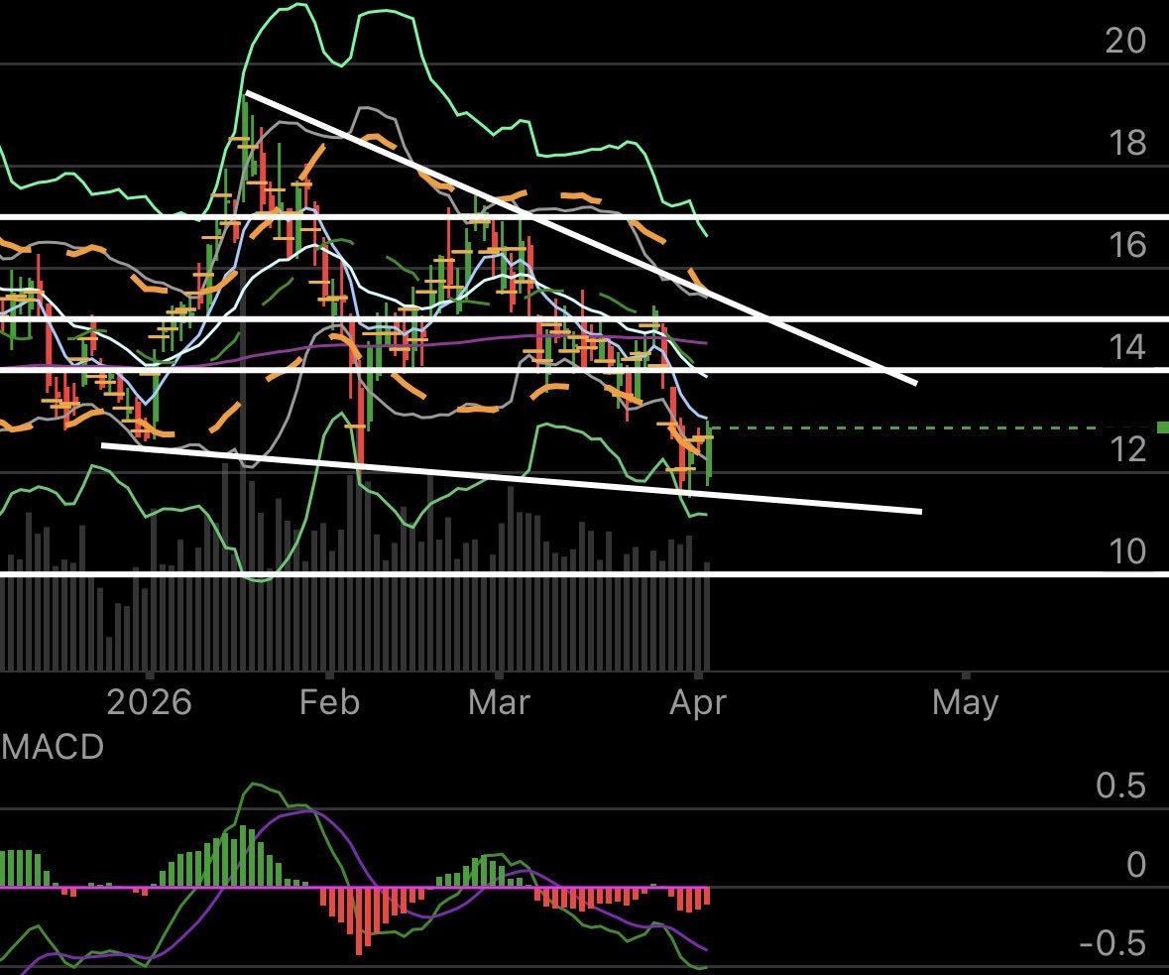Click the May month label
The width and height of the screenshot is (1169, 975).
(x=965, y=703)
